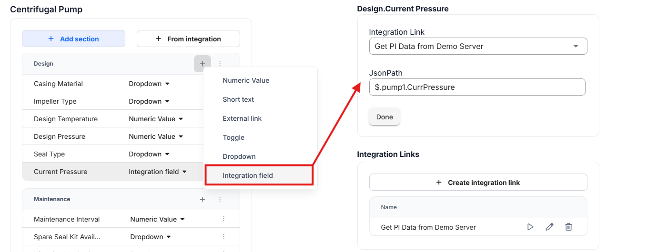
Task: Click the JsonPath input field
Action: point(477,87)
